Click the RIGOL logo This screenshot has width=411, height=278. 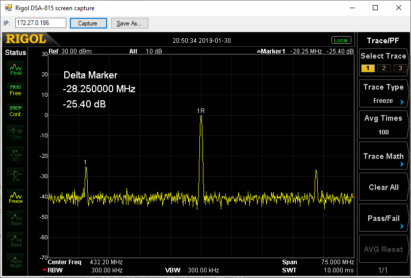coord(26,39)
